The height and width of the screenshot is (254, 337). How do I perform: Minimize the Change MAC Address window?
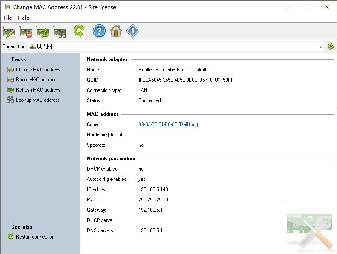(288, 7)
